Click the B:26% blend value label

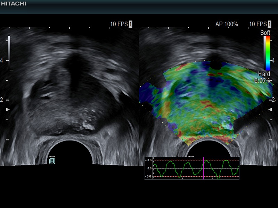click(262, 80)
